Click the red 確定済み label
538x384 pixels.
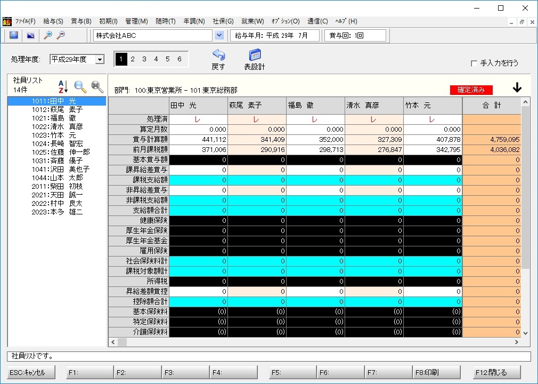(x=471, y=90)
